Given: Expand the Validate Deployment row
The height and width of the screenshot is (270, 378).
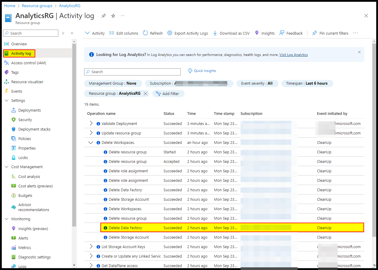Looking at the screenshot, I should click(91, 123).
